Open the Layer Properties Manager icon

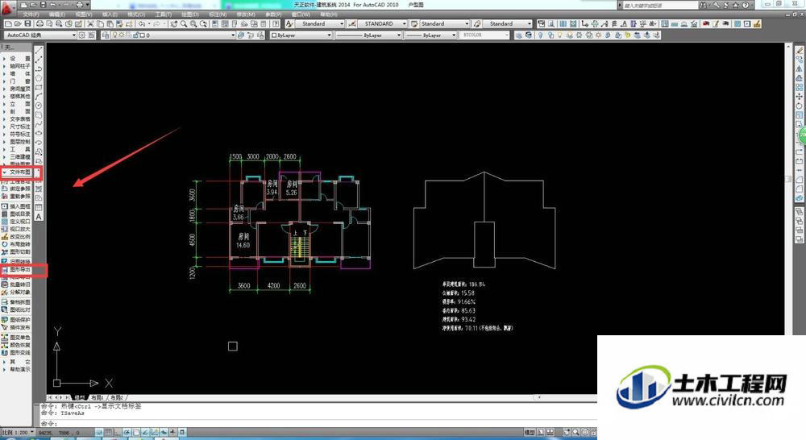tap(106, 35)
